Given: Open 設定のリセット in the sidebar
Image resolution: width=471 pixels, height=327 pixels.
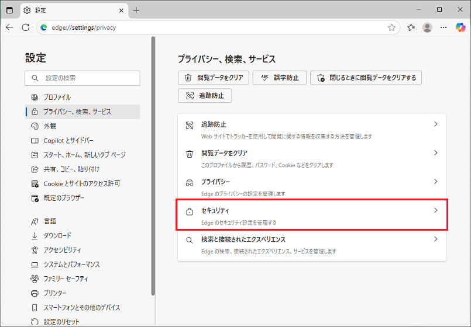Looking at the screenshot, I should tap(82, 322).
